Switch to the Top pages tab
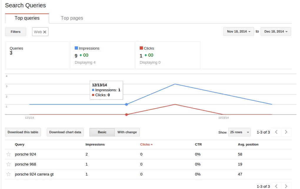The height and width of the screenshot is (189, 300). click(72, 18)
